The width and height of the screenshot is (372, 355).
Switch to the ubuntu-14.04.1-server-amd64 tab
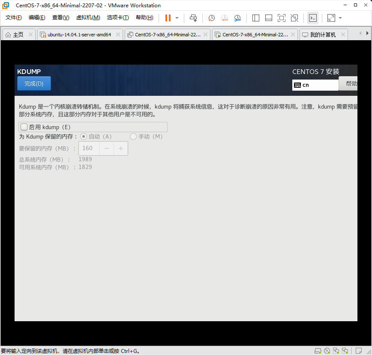[79, 35]
